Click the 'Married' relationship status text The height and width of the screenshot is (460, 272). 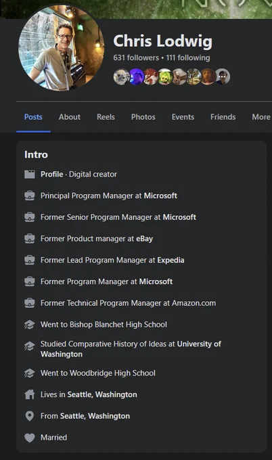coord(53,438)
